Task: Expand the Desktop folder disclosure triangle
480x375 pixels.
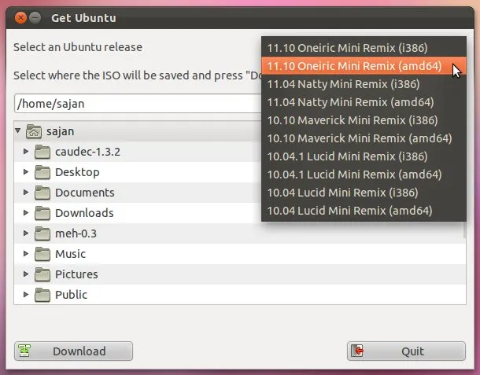Action: (27, 172)
